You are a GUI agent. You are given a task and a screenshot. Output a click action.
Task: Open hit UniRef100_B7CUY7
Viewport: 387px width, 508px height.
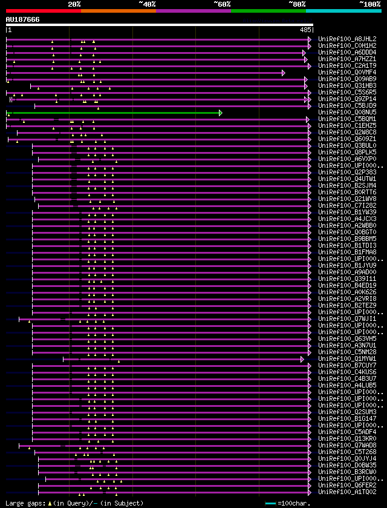click(347, 365)
